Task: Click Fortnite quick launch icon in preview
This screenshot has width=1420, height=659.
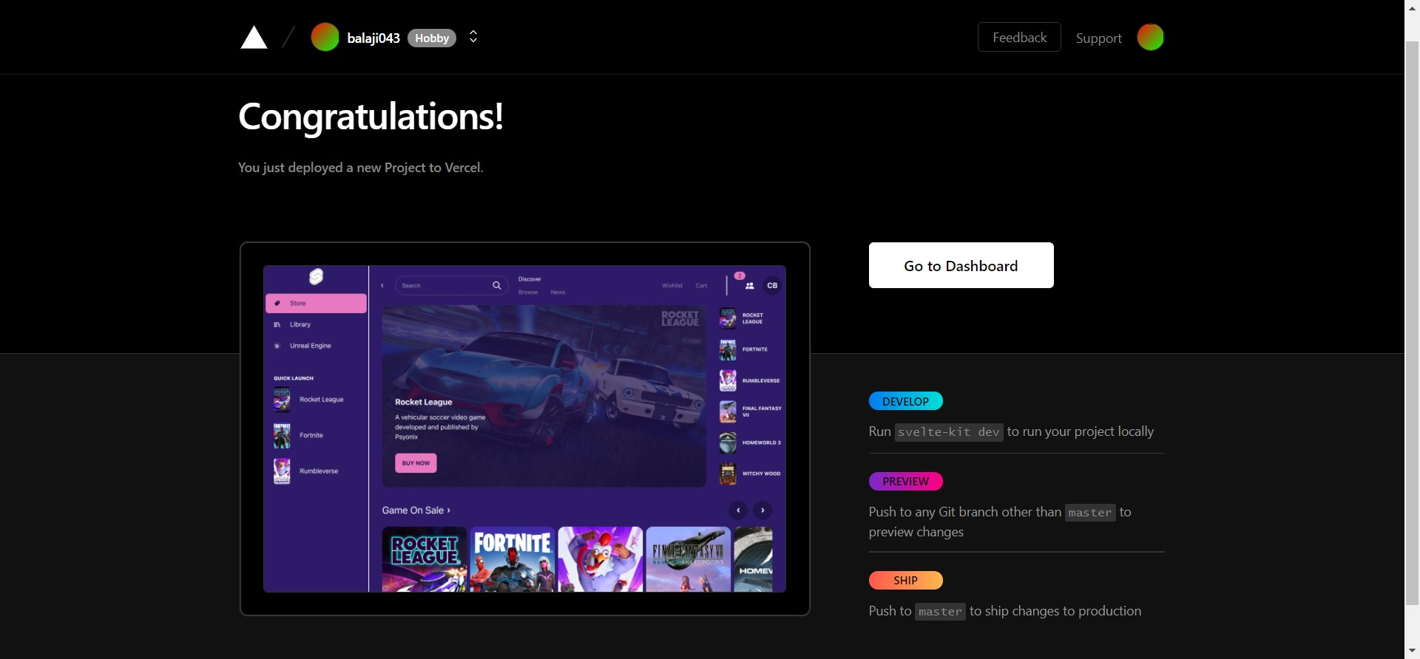Action: point(282,436)
